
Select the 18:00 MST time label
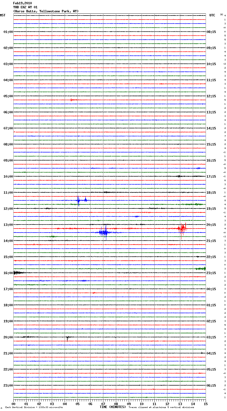point(8,305)
